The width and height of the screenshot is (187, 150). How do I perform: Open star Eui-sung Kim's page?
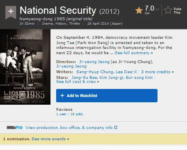139,78
